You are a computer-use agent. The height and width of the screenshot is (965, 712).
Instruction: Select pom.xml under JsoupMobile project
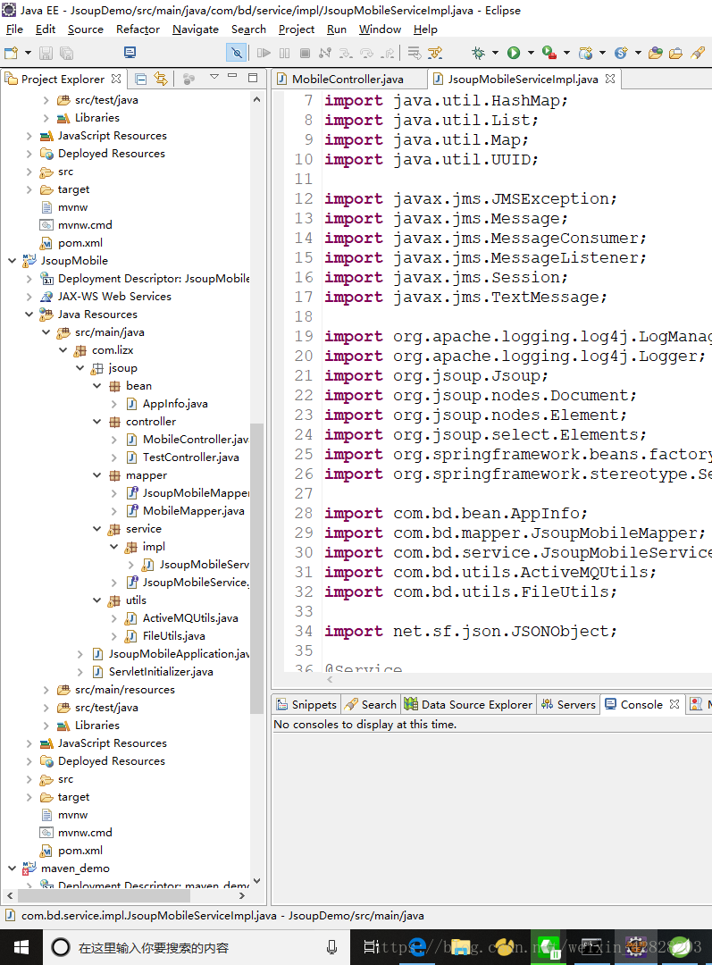point(80,851)
